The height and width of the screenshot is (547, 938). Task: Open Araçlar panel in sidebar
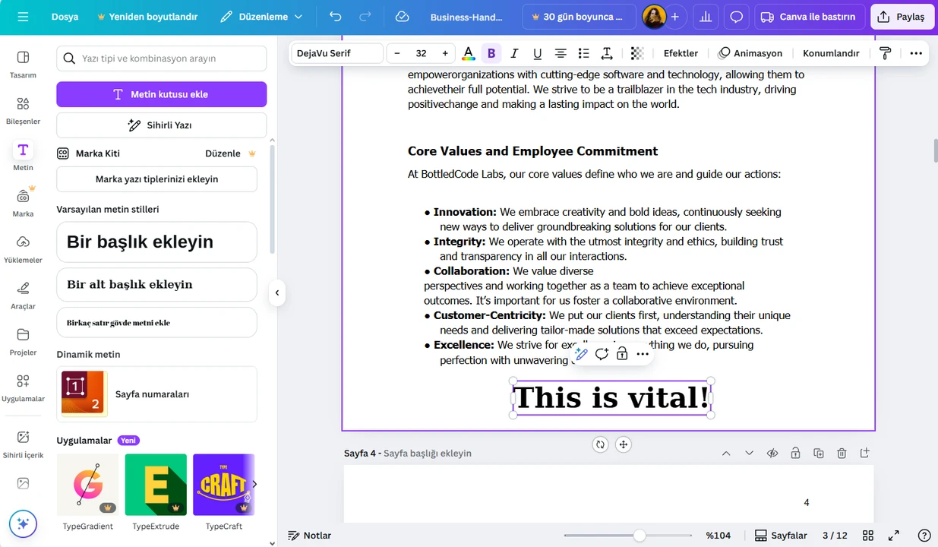pos(23,295)
